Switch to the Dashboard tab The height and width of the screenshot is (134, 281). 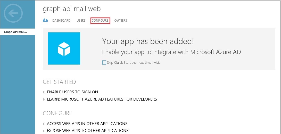61,20
